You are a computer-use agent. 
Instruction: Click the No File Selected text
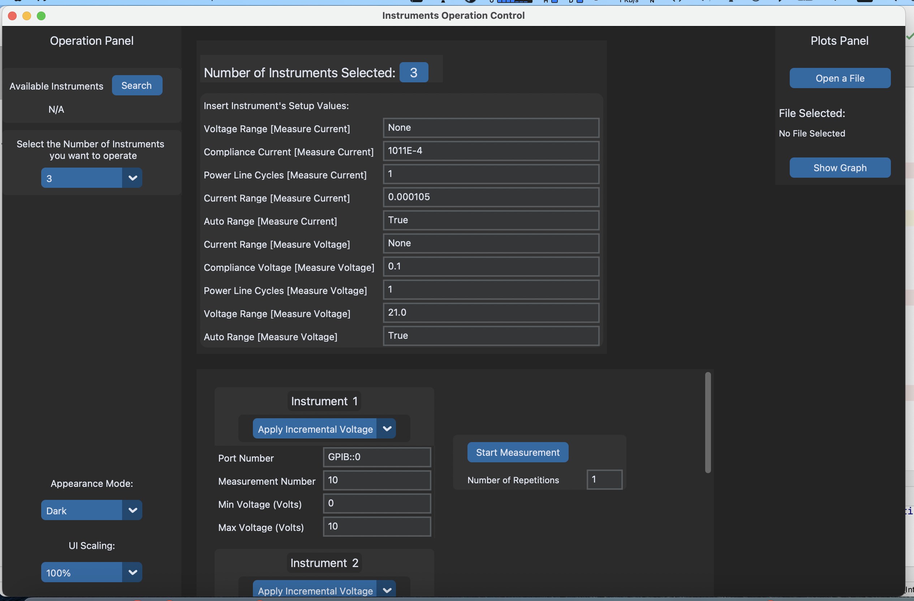pyautogui.click(x=812, y=133)
